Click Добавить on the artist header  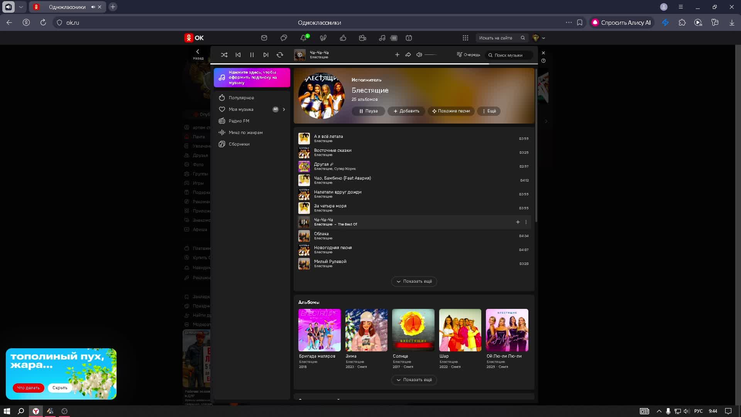pyautogui.click(x=406, y=111)
